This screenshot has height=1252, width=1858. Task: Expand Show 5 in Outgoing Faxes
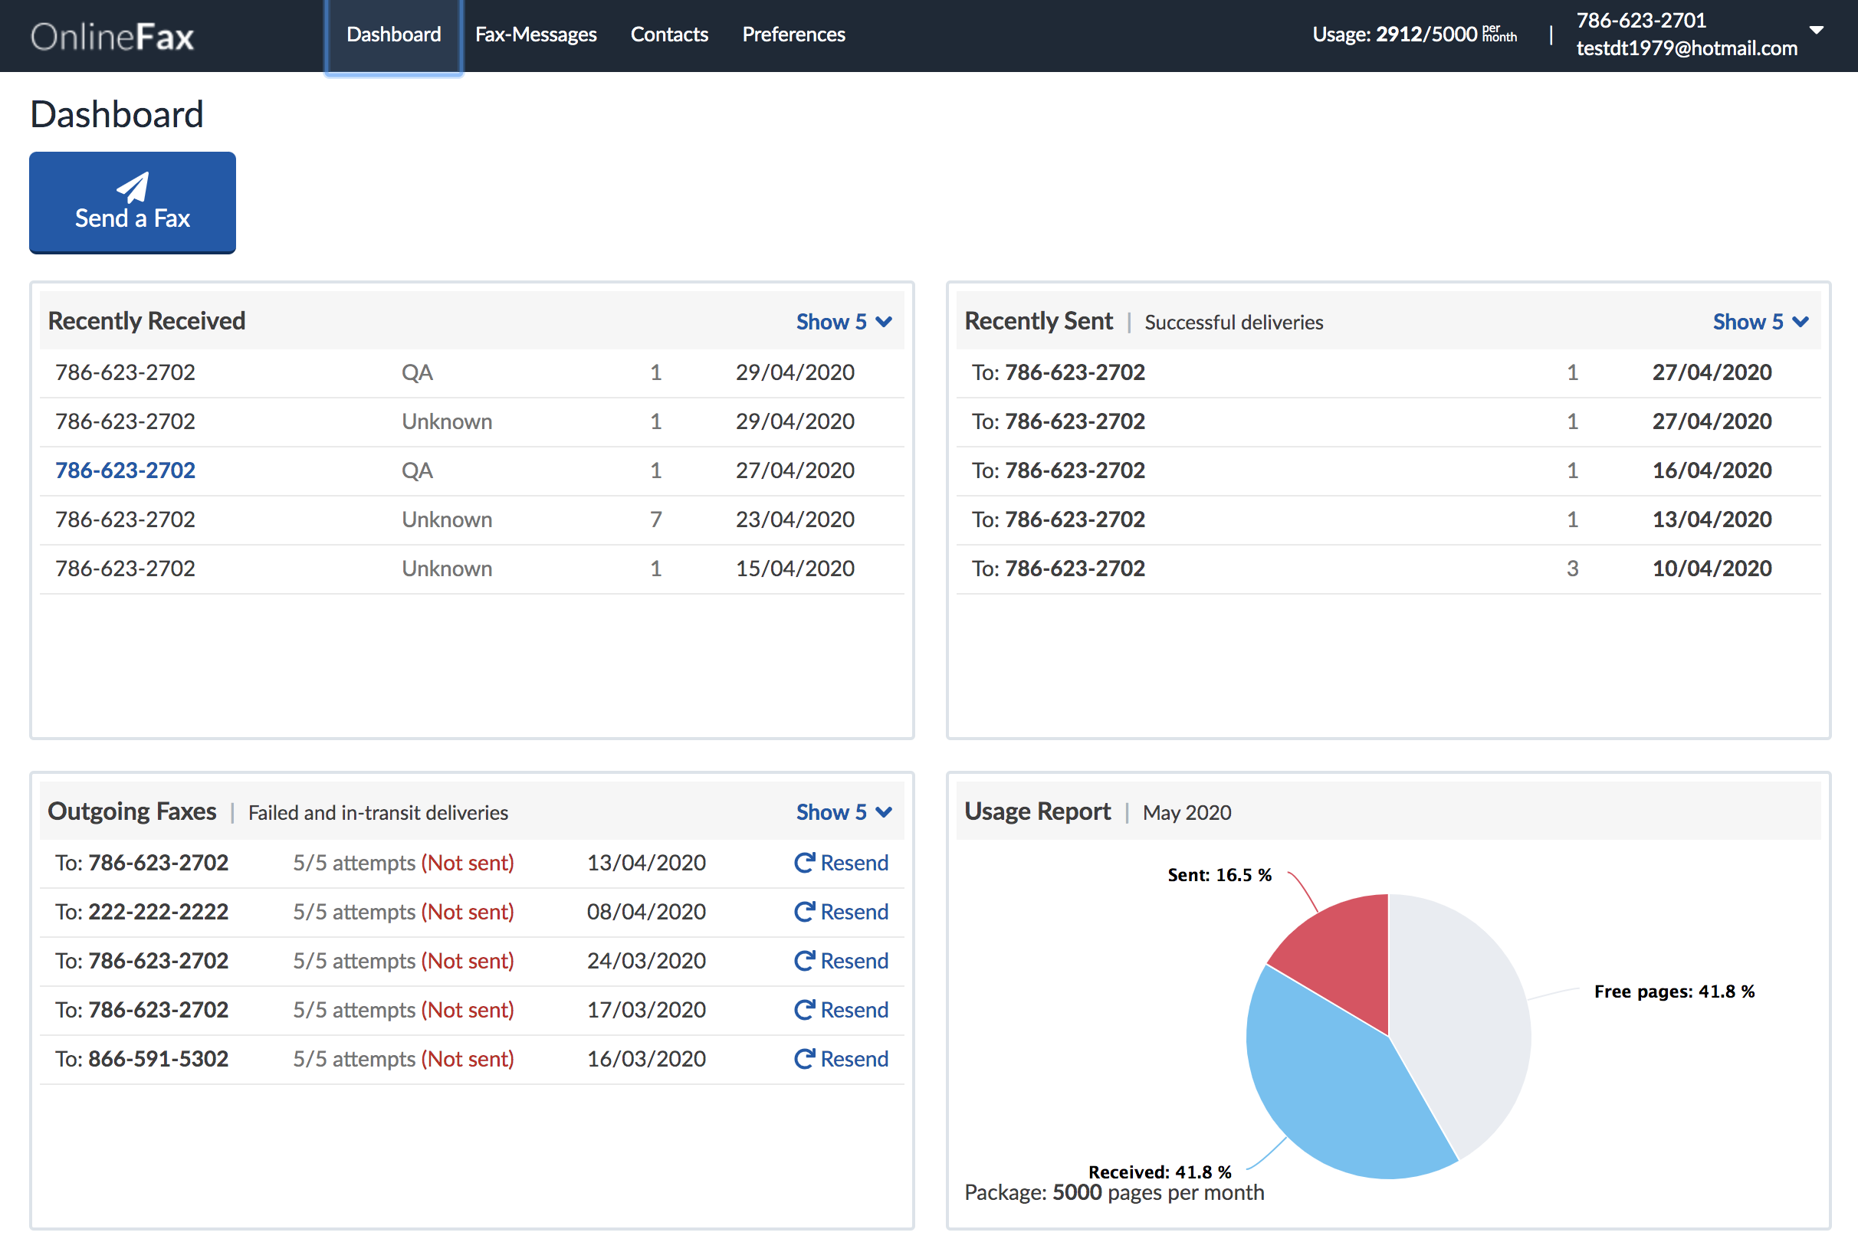click(x=842, y=812)
